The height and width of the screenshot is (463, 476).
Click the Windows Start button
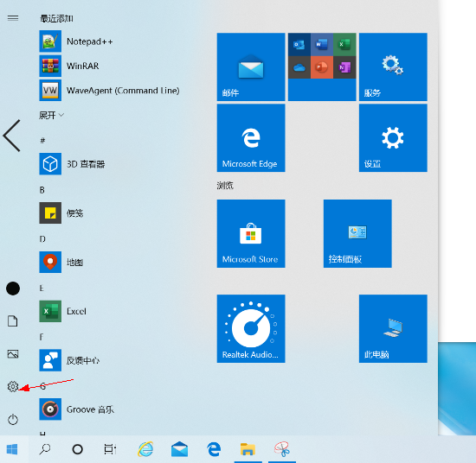pos(12,449)
